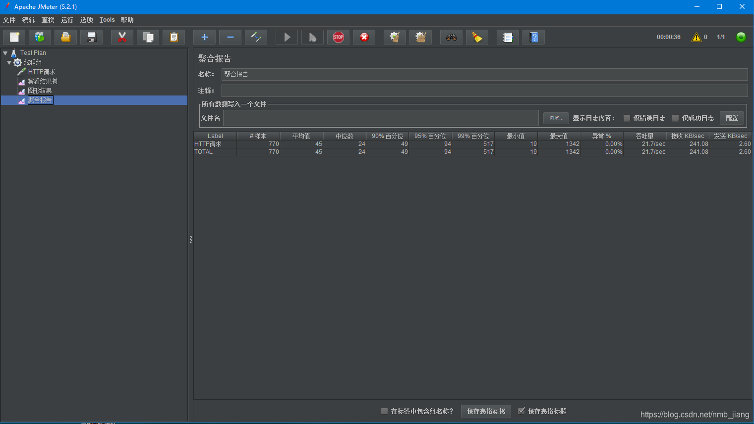Open the Function helper list icon

(x=508, y=37)
